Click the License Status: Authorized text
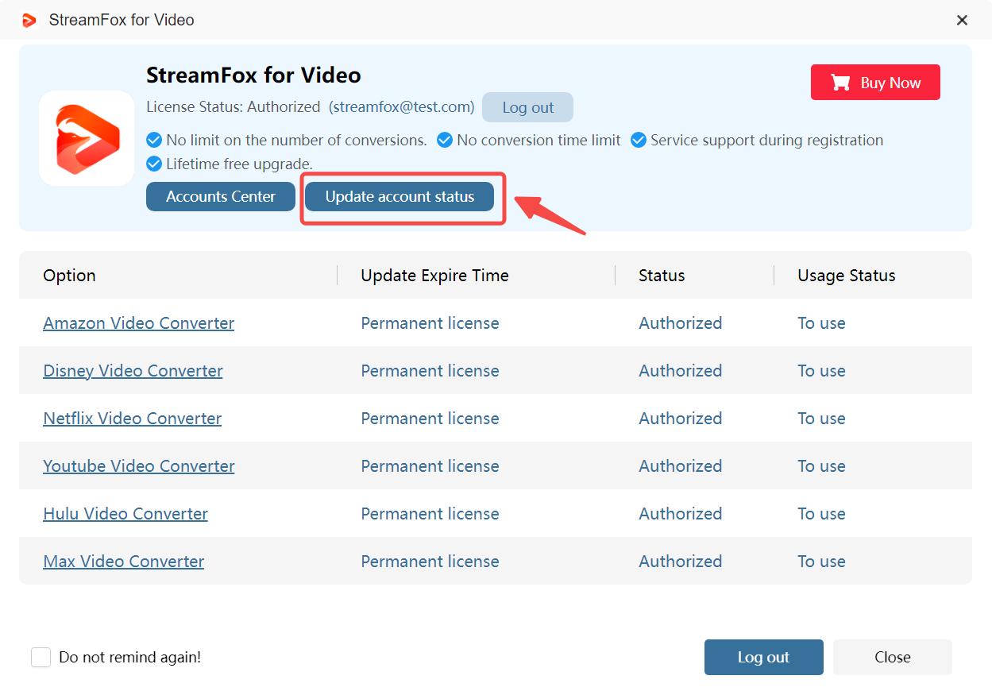The image size is (992, 695). click(x=234, y=106)
